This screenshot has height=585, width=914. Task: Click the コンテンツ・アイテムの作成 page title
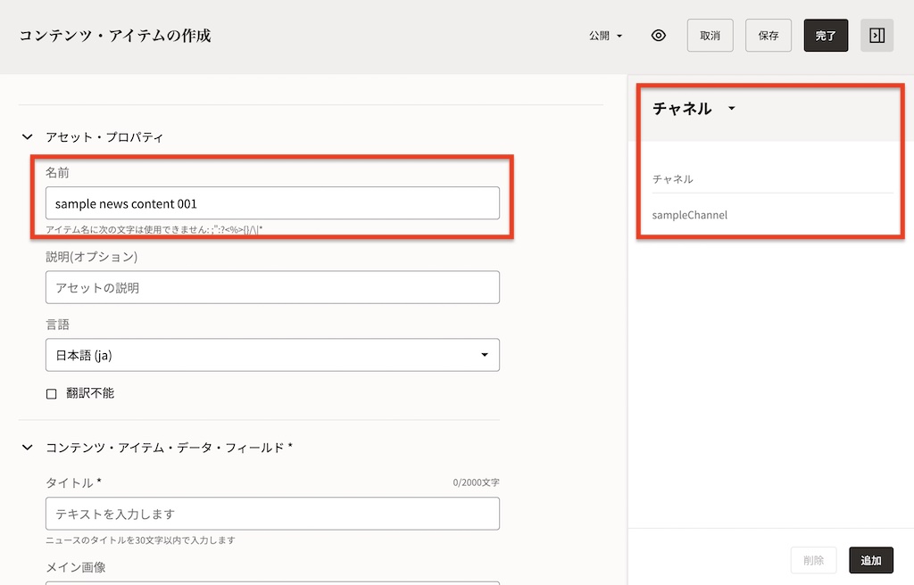(115, 36)
